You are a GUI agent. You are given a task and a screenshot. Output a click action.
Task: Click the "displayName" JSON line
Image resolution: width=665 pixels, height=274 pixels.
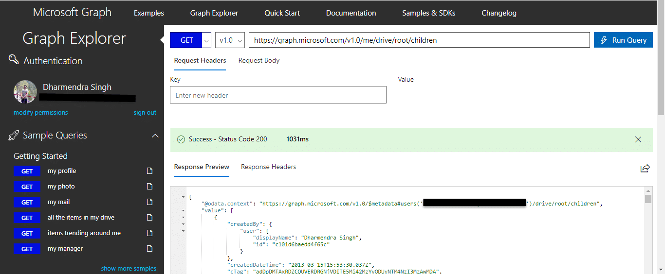(x=307, y=238)
